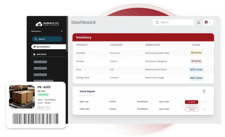Click the product box thumbnail image
This screenshot has width=225, height=137.
pos(22,97)
